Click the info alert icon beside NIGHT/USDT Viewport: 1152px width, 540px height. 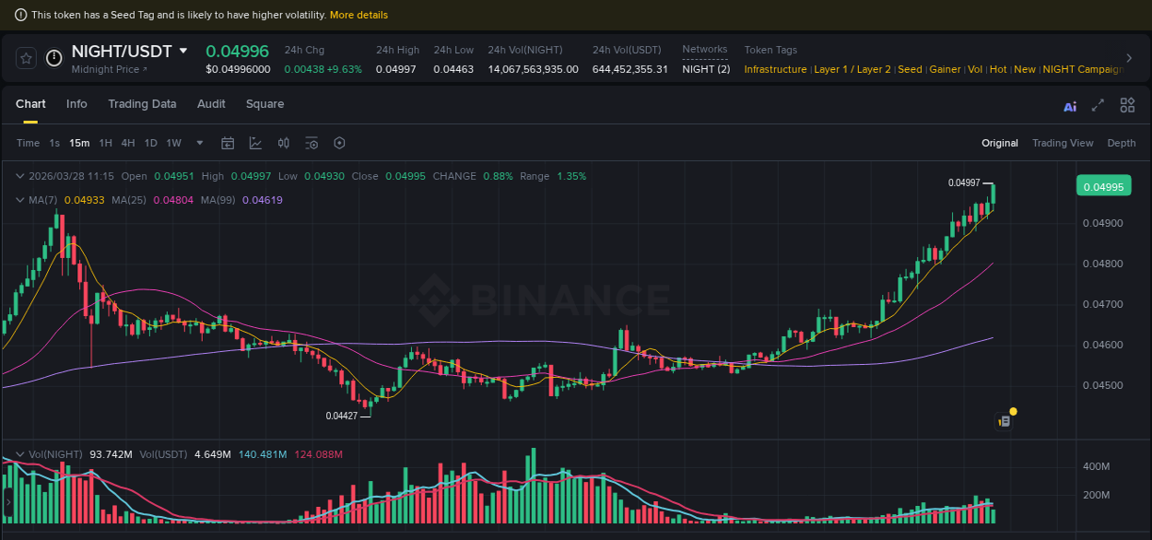pos(53,58)
